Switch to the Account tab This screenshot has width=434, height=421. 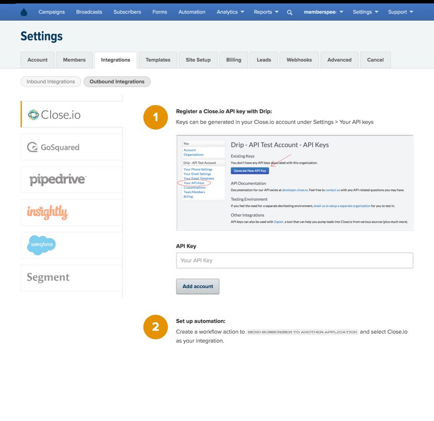(37, 60)
